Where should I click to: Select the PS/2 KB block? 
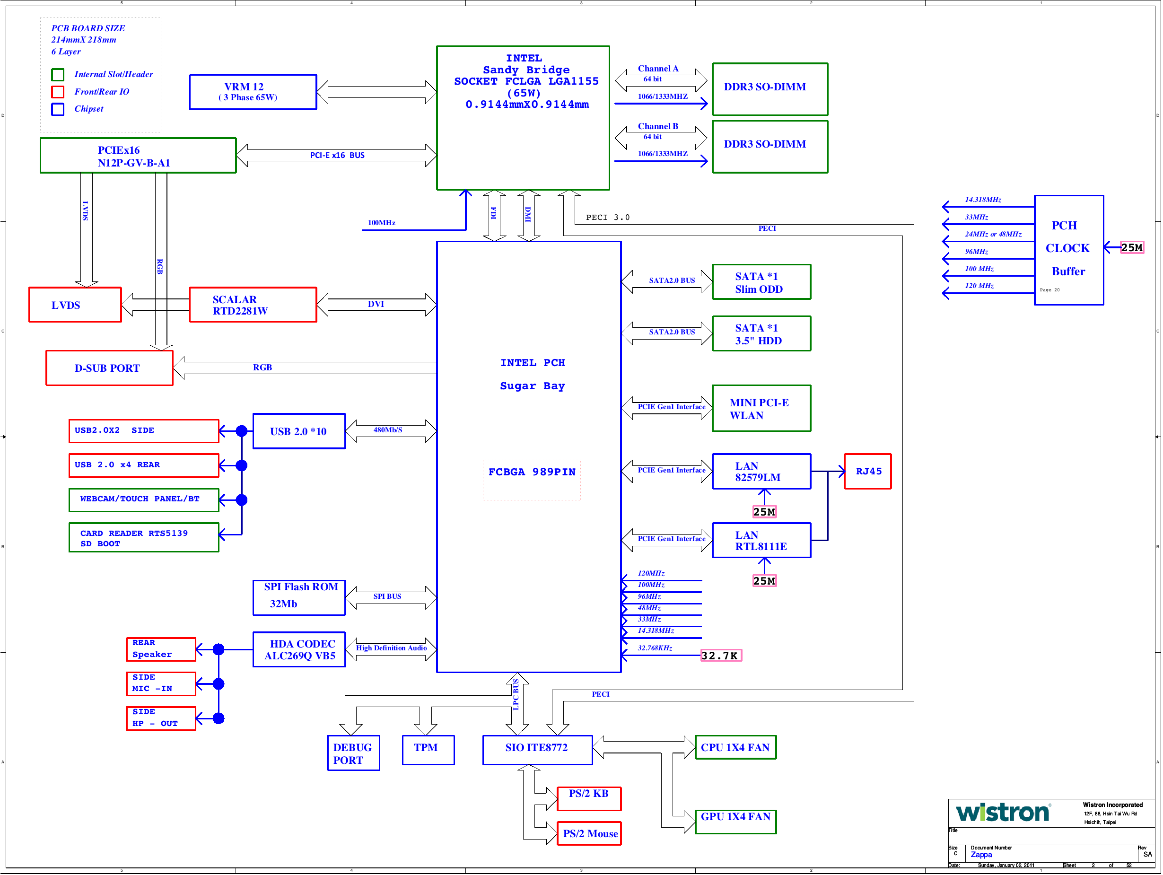(589, 799)
